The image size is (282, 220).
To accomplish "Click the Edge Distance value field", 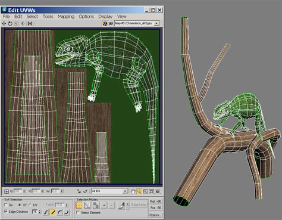I will pyautogui.click(x=35, y=212).
